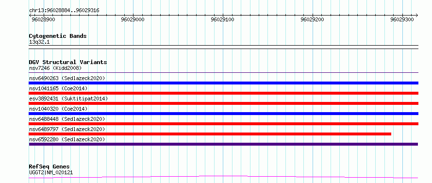Click ruler position 96029300
Image resolution: width=432 pixels, height=183 pixels.
tap(402, 19)
